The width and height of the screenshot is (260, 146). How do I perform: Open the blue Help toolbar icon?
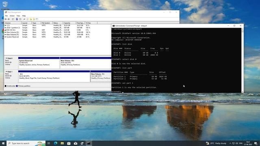tap(17, 19)
